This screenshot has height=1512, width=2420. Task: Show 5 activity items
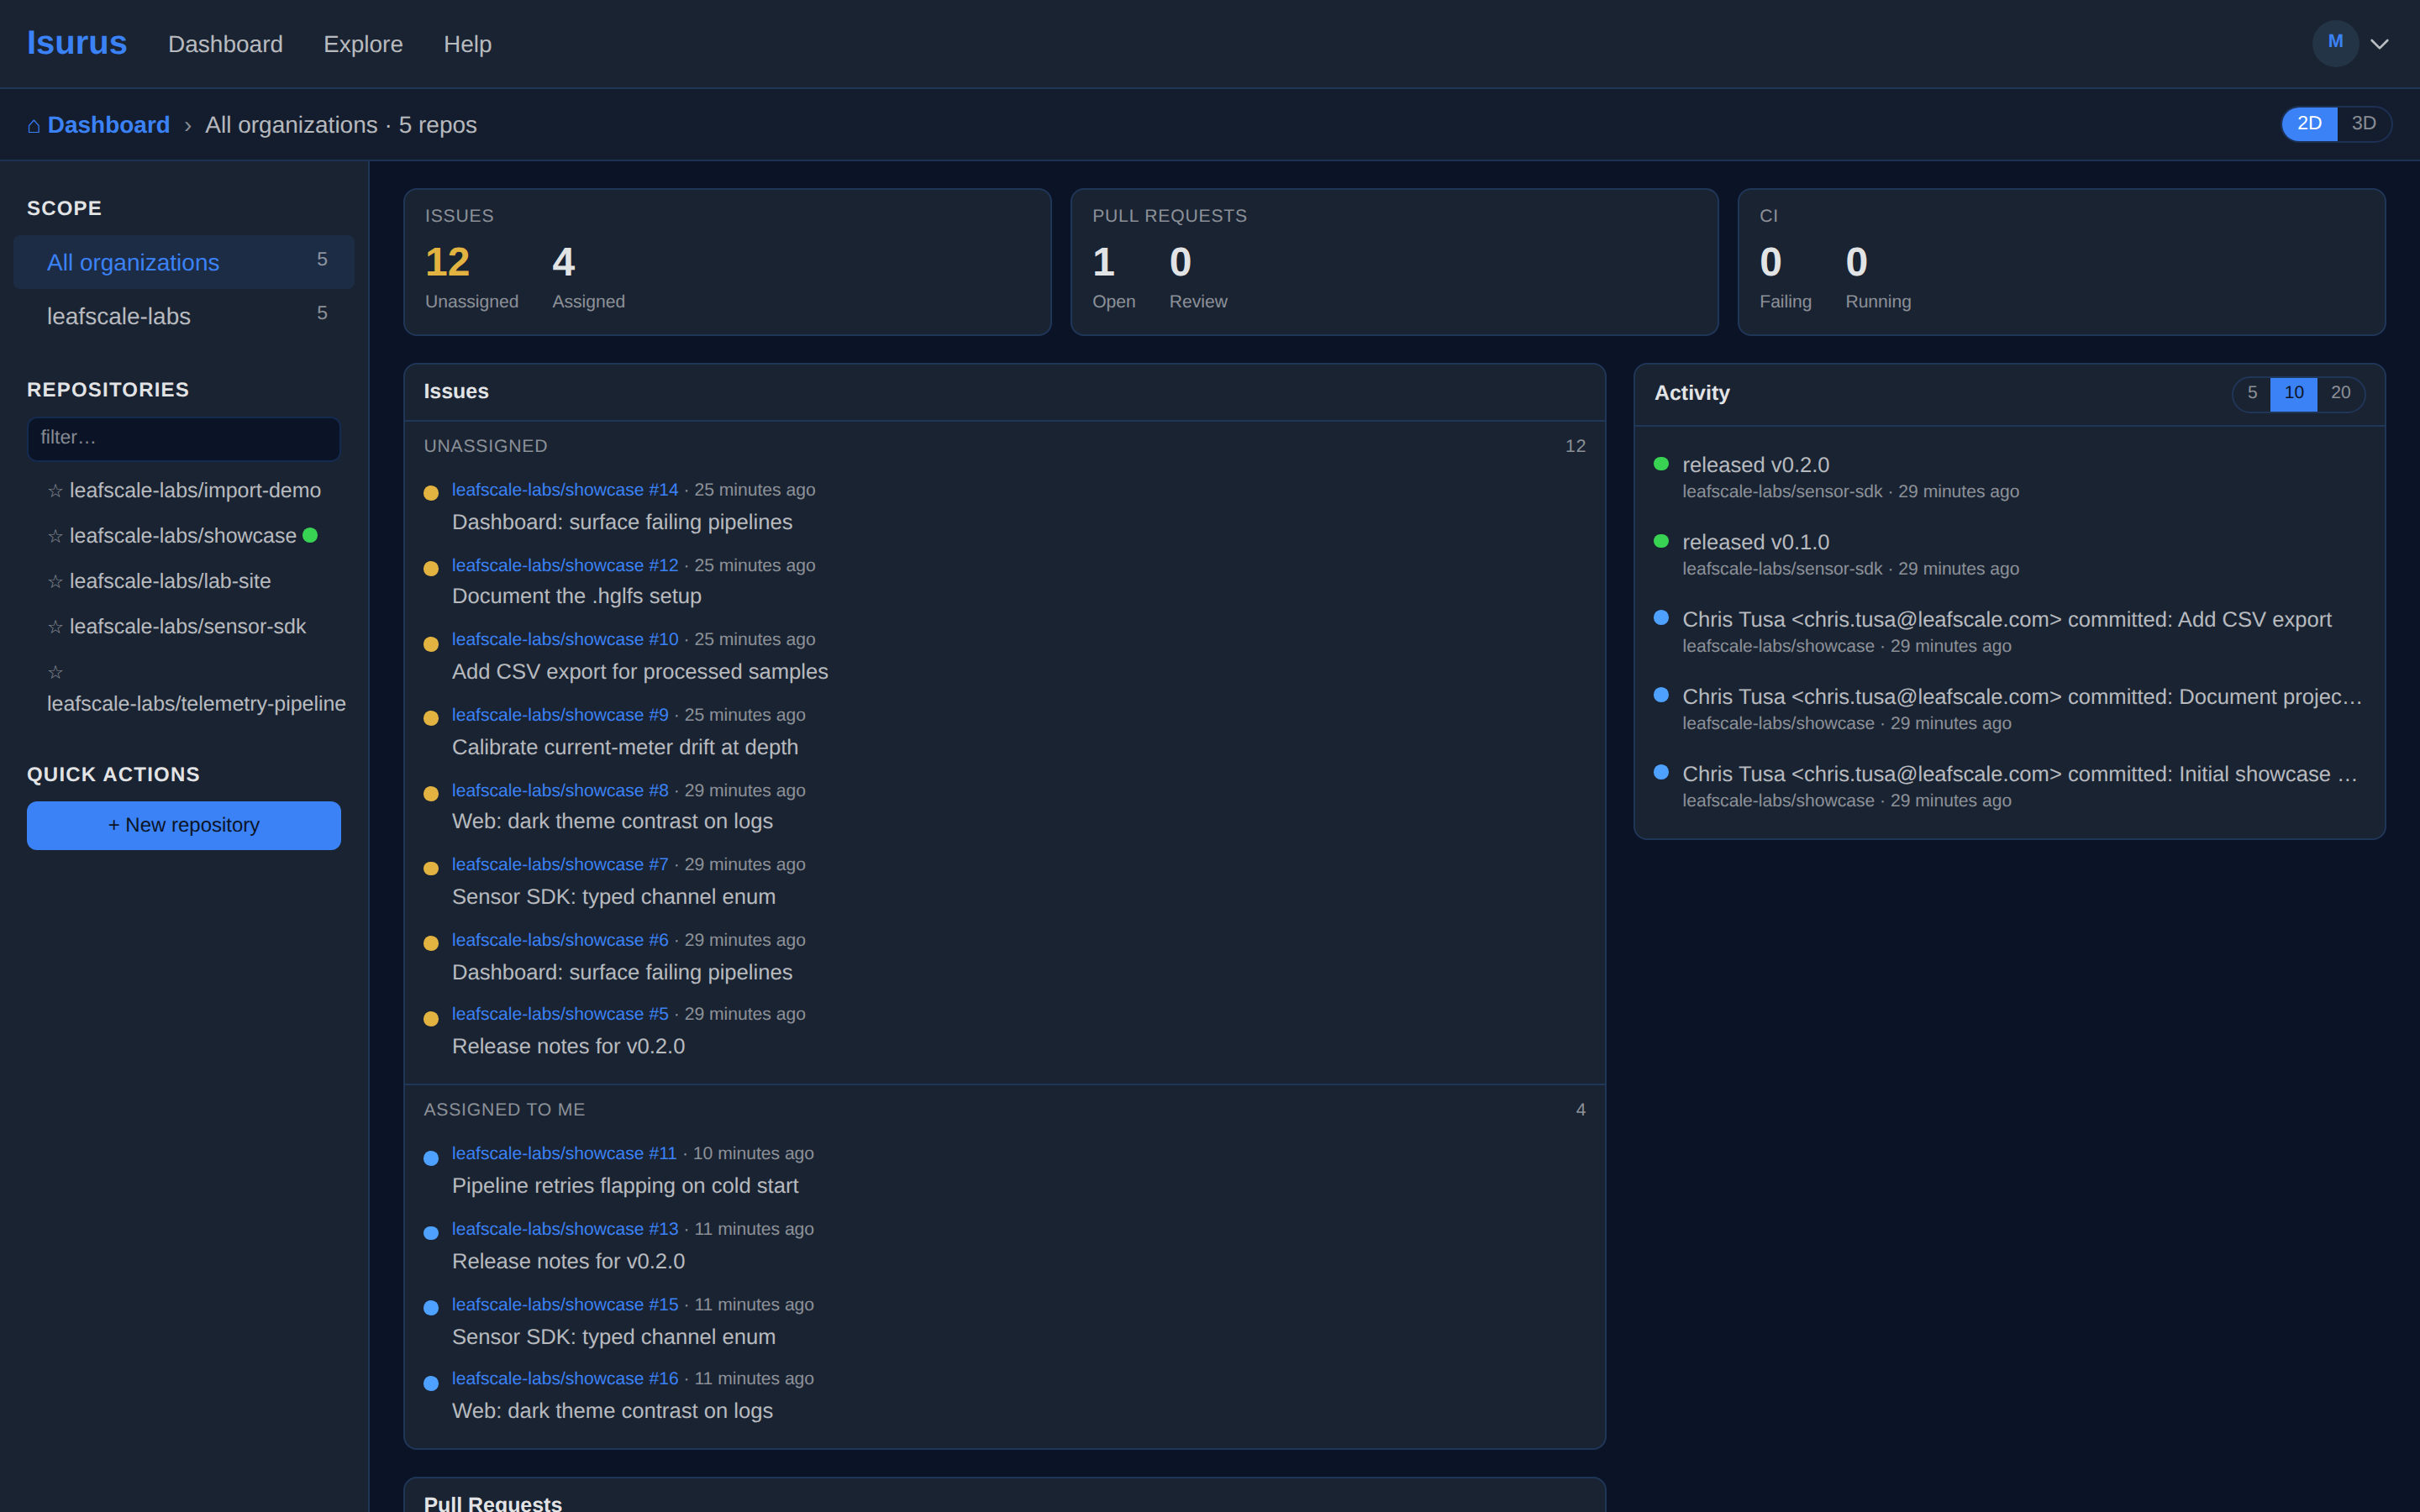click(2252, 393)
